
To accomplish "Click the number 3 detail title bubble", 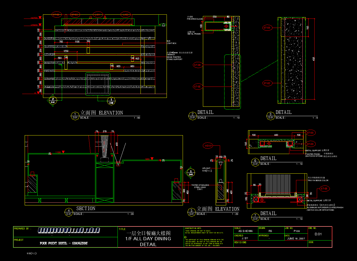I will point(271,116).
